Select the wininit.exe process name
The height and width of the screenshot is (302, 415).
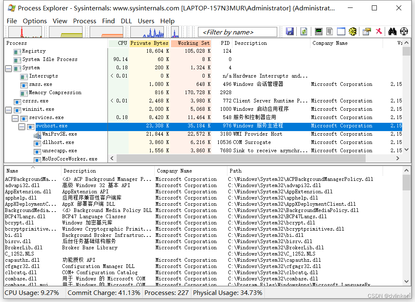[38, 109]
